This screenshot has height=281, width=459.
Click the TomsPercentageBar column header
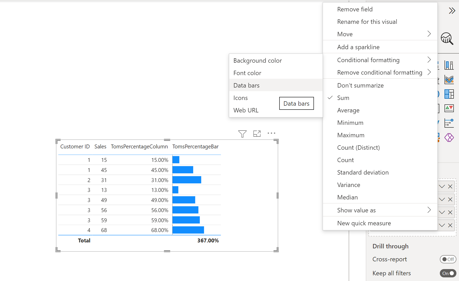tap(196, 147)
